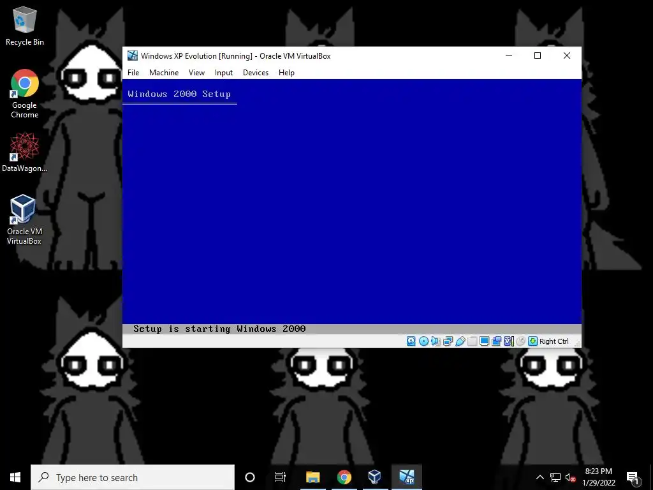Click the audio indicator in VirtualBox status bar

(436, 341)
